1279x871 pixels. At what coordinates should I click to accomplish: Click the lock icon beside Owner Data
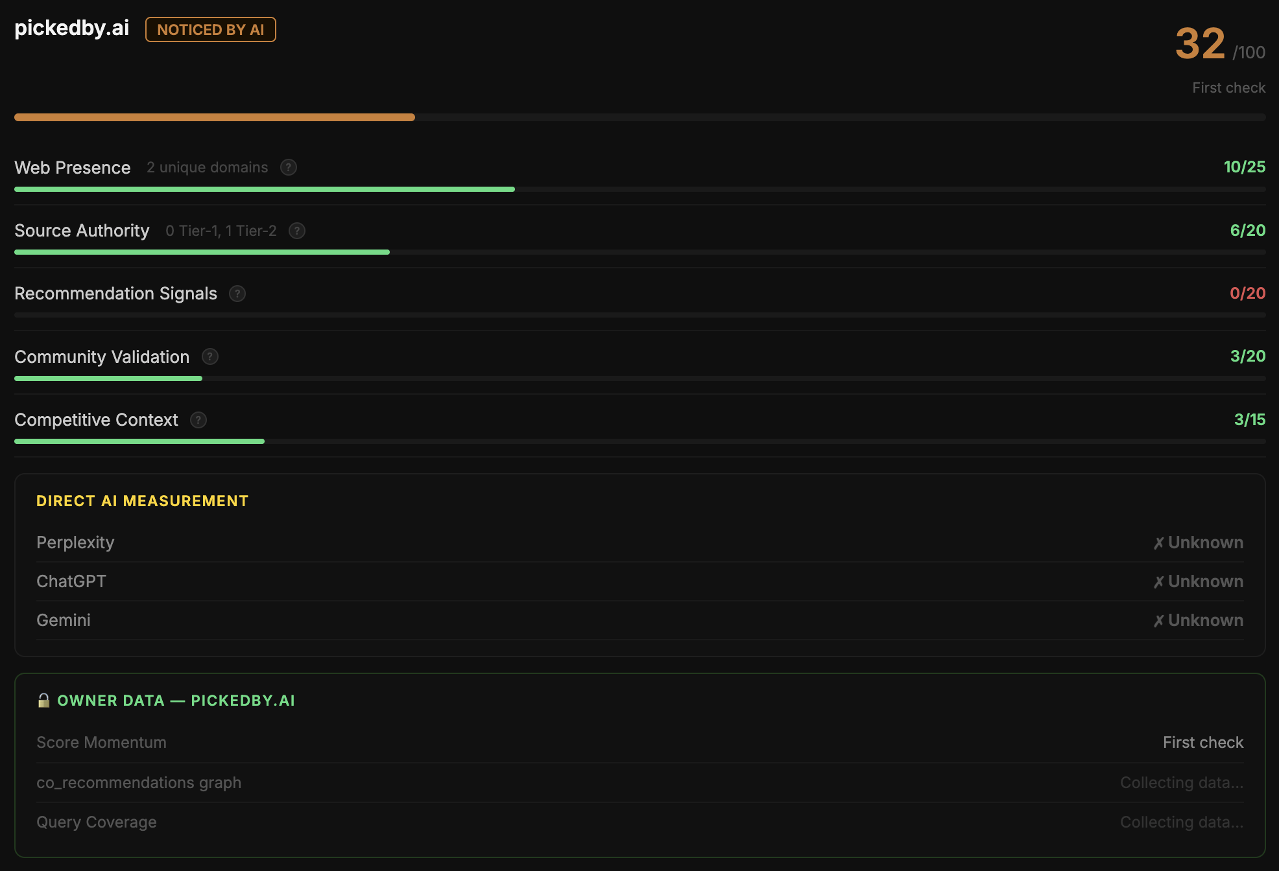[x=43, y=700]
